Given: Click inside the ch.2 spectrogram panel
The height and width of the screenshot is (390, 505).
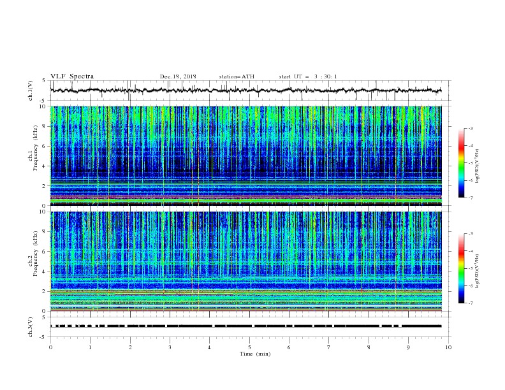Looking at the screenshot, I should pyautogui.click(x=245, y=261).
